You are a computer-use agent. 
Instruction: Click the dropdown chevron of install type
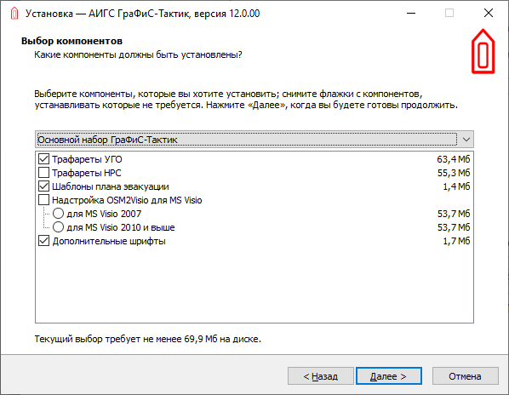click(466, 140)
